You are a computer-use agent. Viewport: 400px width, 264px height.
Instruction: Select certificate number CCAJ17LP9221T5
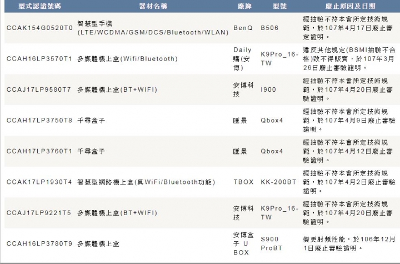point(39,213)
